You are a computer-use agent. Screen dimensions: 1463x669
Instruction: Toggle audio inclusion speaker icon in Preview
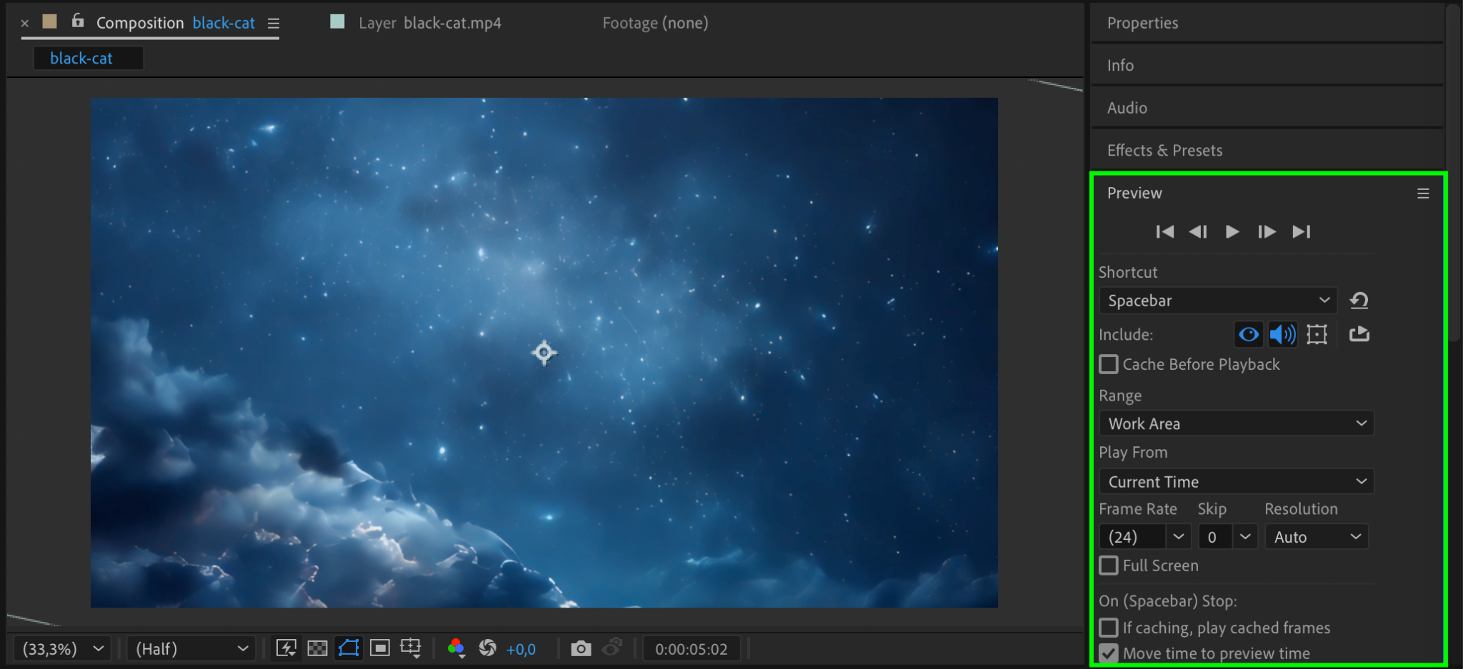(x=1282, y=334)
